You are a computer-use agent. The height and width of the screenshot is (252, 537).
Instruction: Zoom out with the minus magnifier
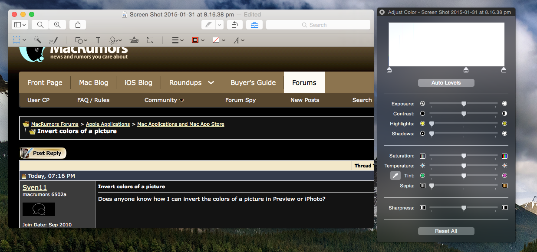point(40,25)
